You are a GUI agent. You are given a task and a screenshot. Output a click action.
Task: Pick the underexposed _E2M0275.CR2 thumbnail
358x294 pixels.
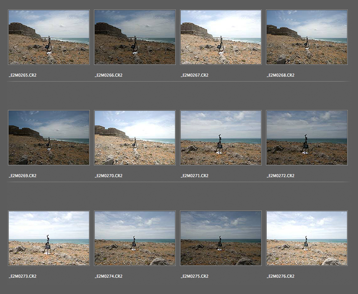221,238
